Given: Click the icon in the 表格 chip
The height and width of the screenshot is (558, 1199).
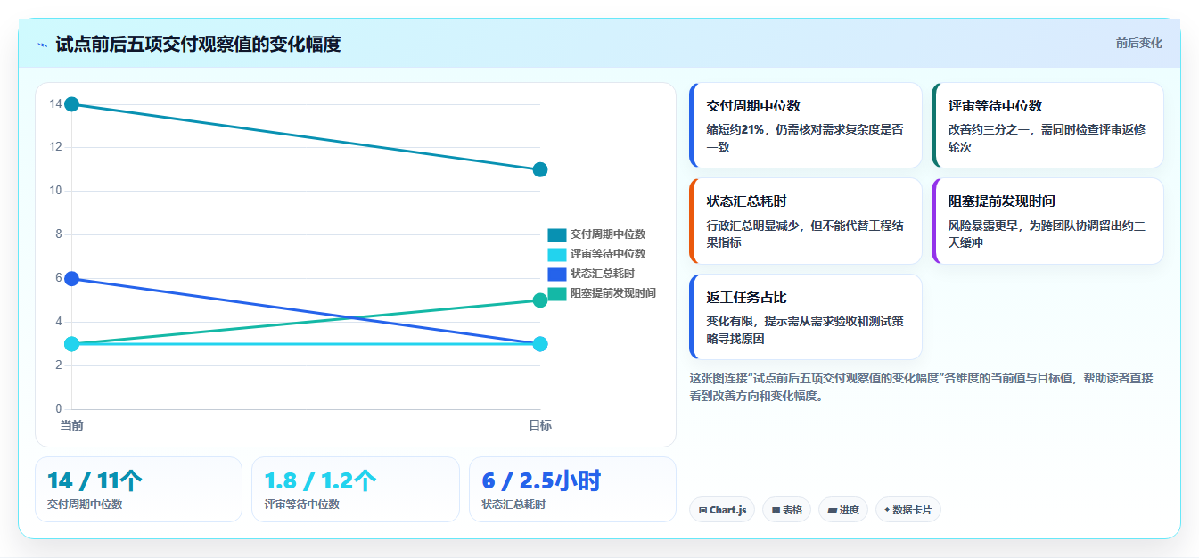Looking at the screenshot, I should point(776,511).
